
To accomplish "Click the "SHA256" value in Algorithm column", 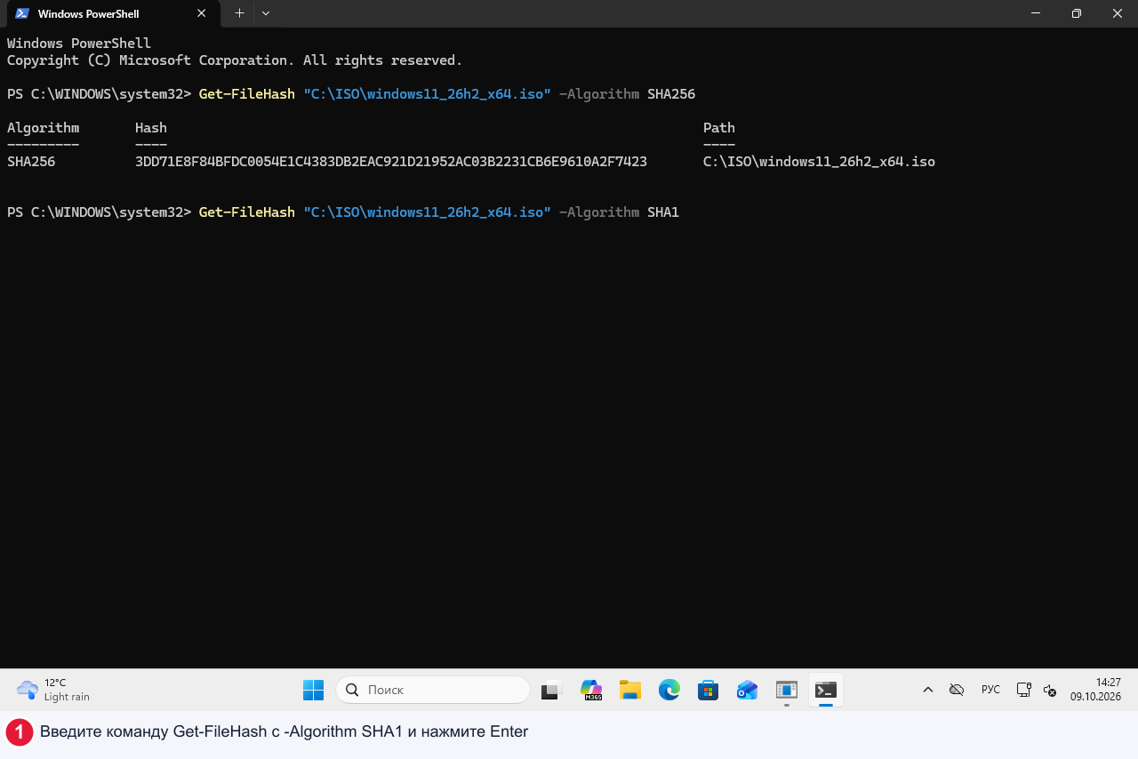I will click(31, 162).
